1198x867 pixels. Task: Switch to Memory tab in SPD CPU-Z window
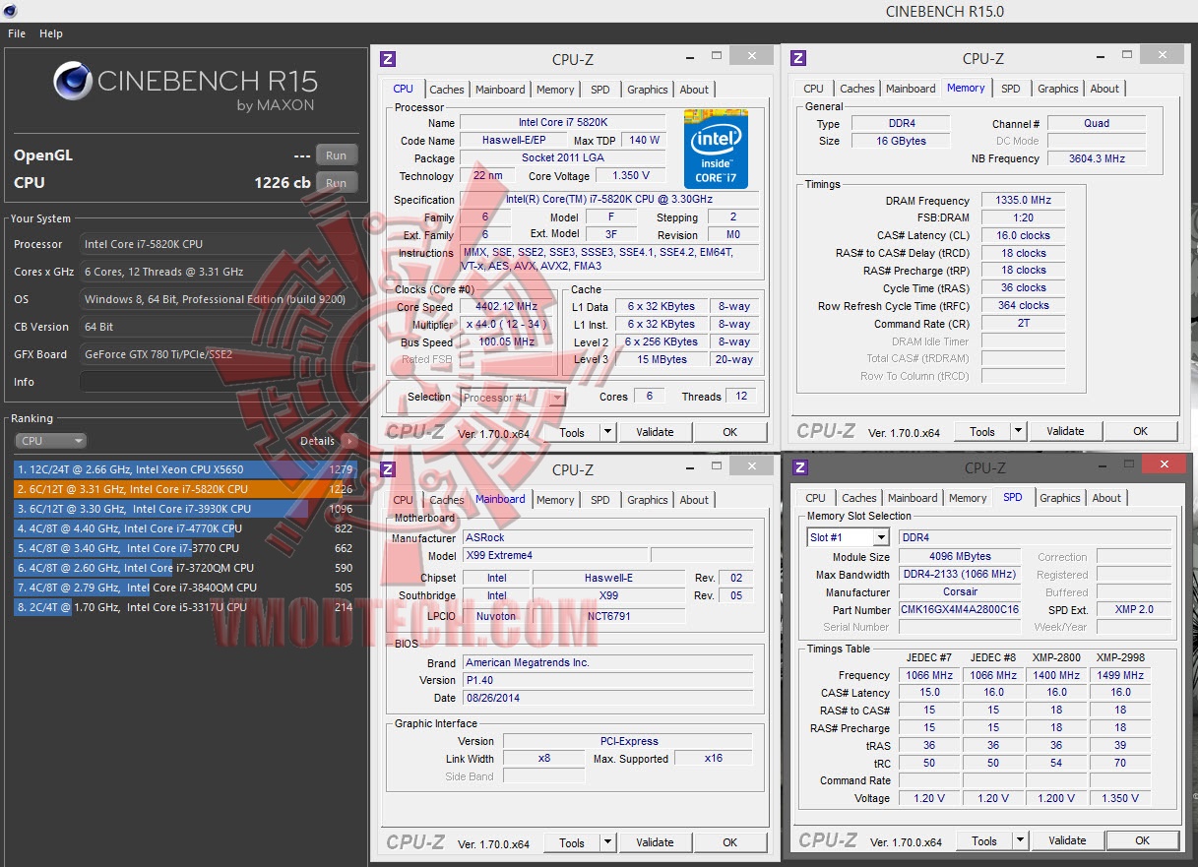point(968,498)
